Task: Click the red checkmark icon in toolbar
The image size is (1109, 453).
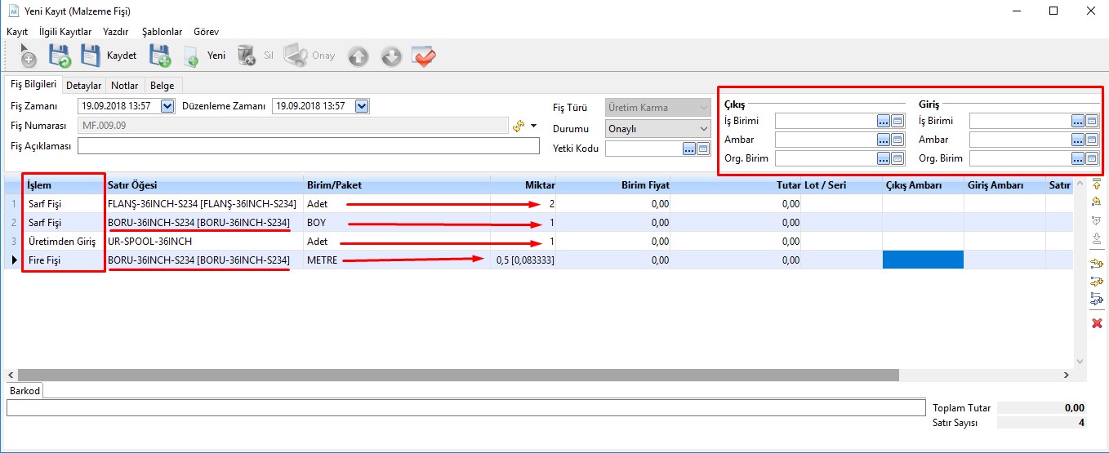Action: [424, 56]
